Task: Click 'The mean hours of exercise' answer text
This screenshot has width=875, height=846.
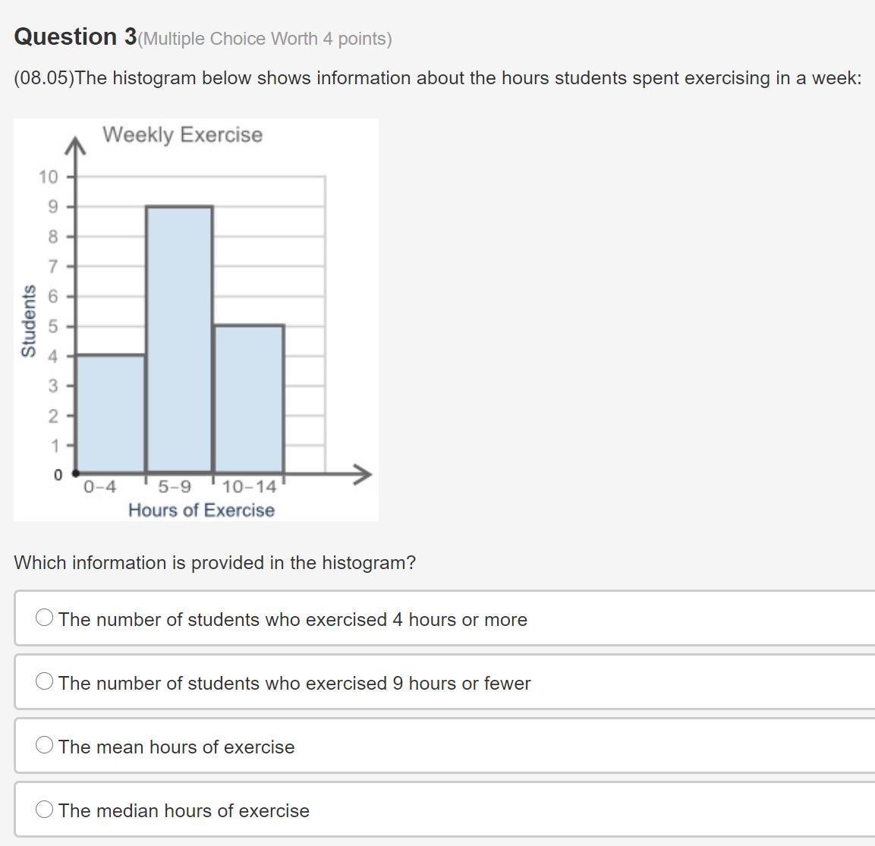Action: 176,747
